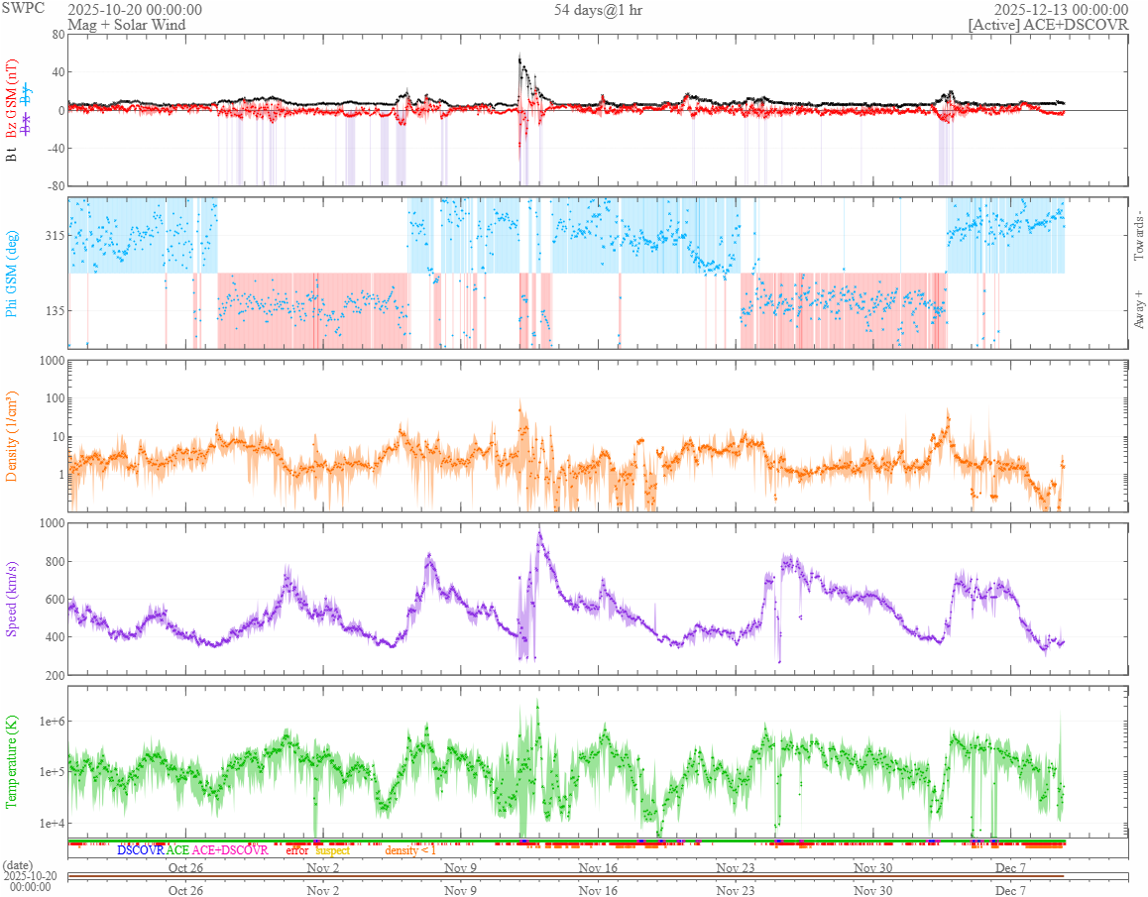Toggle the Phi GSM (deg) axis label
The image size is (1148, 897).
[x=11, y=274]
